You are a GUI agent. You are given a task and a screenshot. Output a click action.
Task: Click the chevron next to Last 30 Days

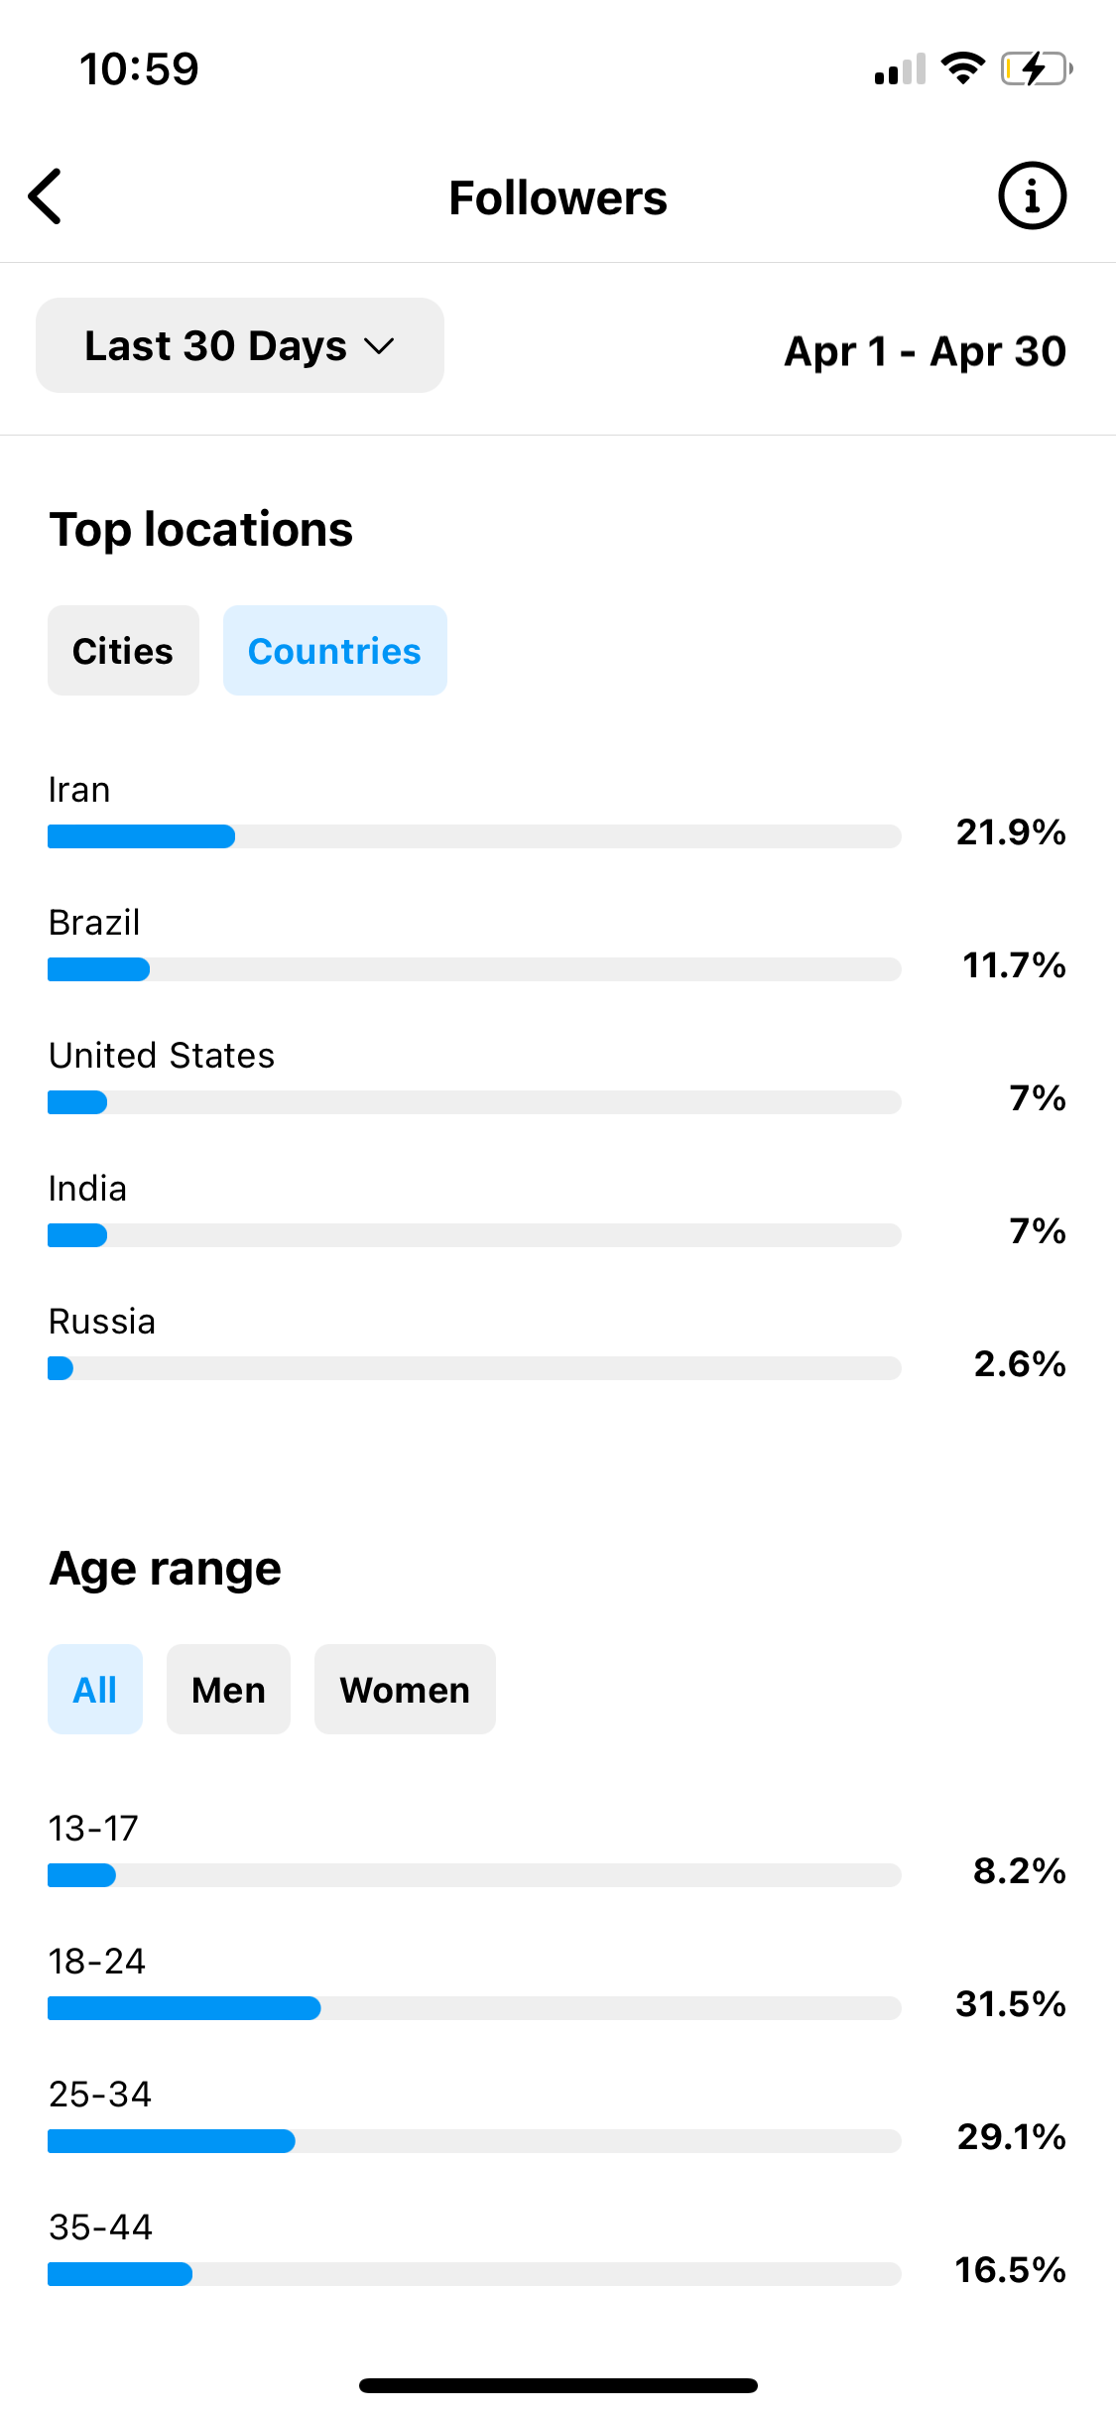pyautogui.click(x=379, y=346)
